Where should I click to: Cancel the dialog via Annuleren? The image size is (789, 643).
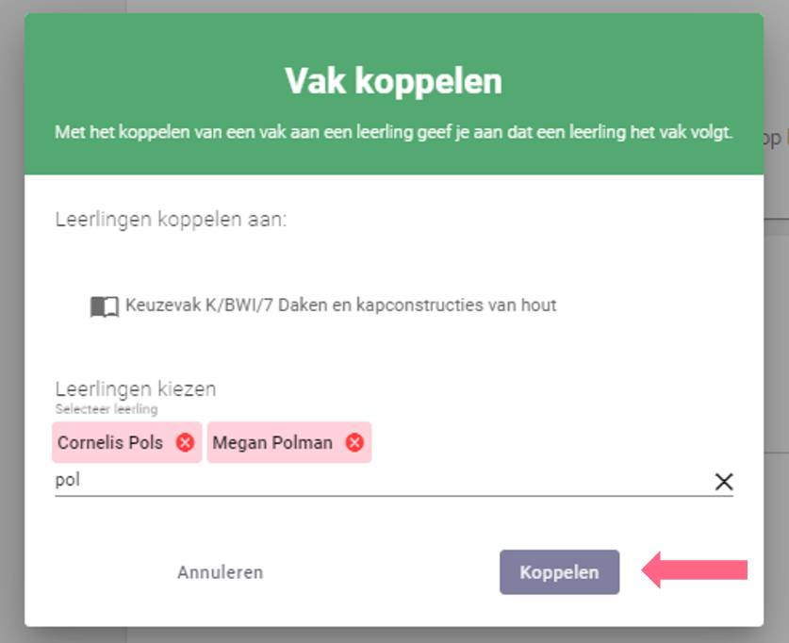220,572
